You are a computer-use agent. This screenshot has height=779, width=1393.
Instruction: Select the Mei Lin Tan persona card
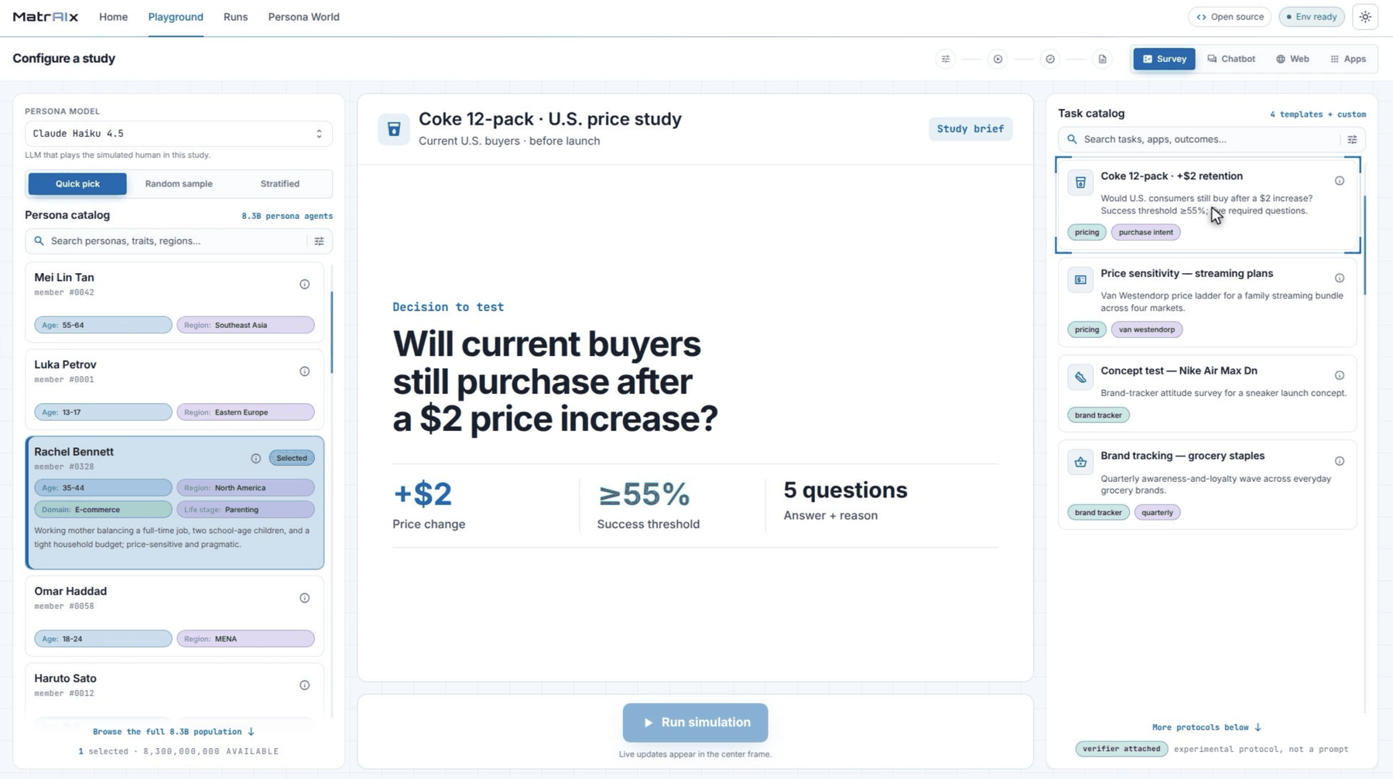174,302
